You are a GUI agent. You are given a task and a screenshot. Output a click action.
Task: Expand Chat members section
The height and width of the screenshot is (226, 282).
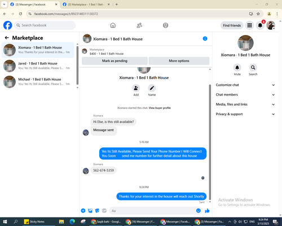coord(245,94)
